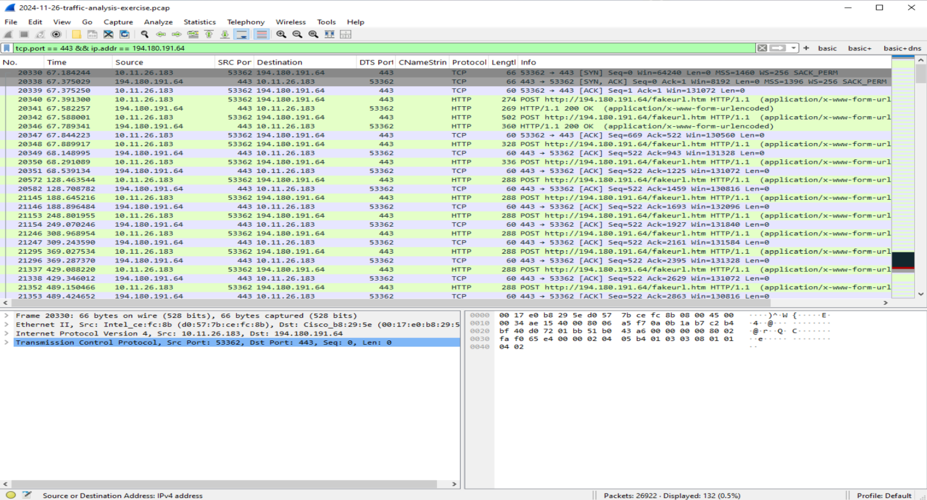Screen dimensions: 927x500
Task: Open the Expert Information status icon
Action: pyautogui.click(x=11, y=495)
